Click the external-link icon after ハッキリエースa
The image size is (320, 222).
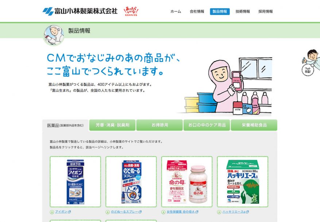[x=247, y=212]
